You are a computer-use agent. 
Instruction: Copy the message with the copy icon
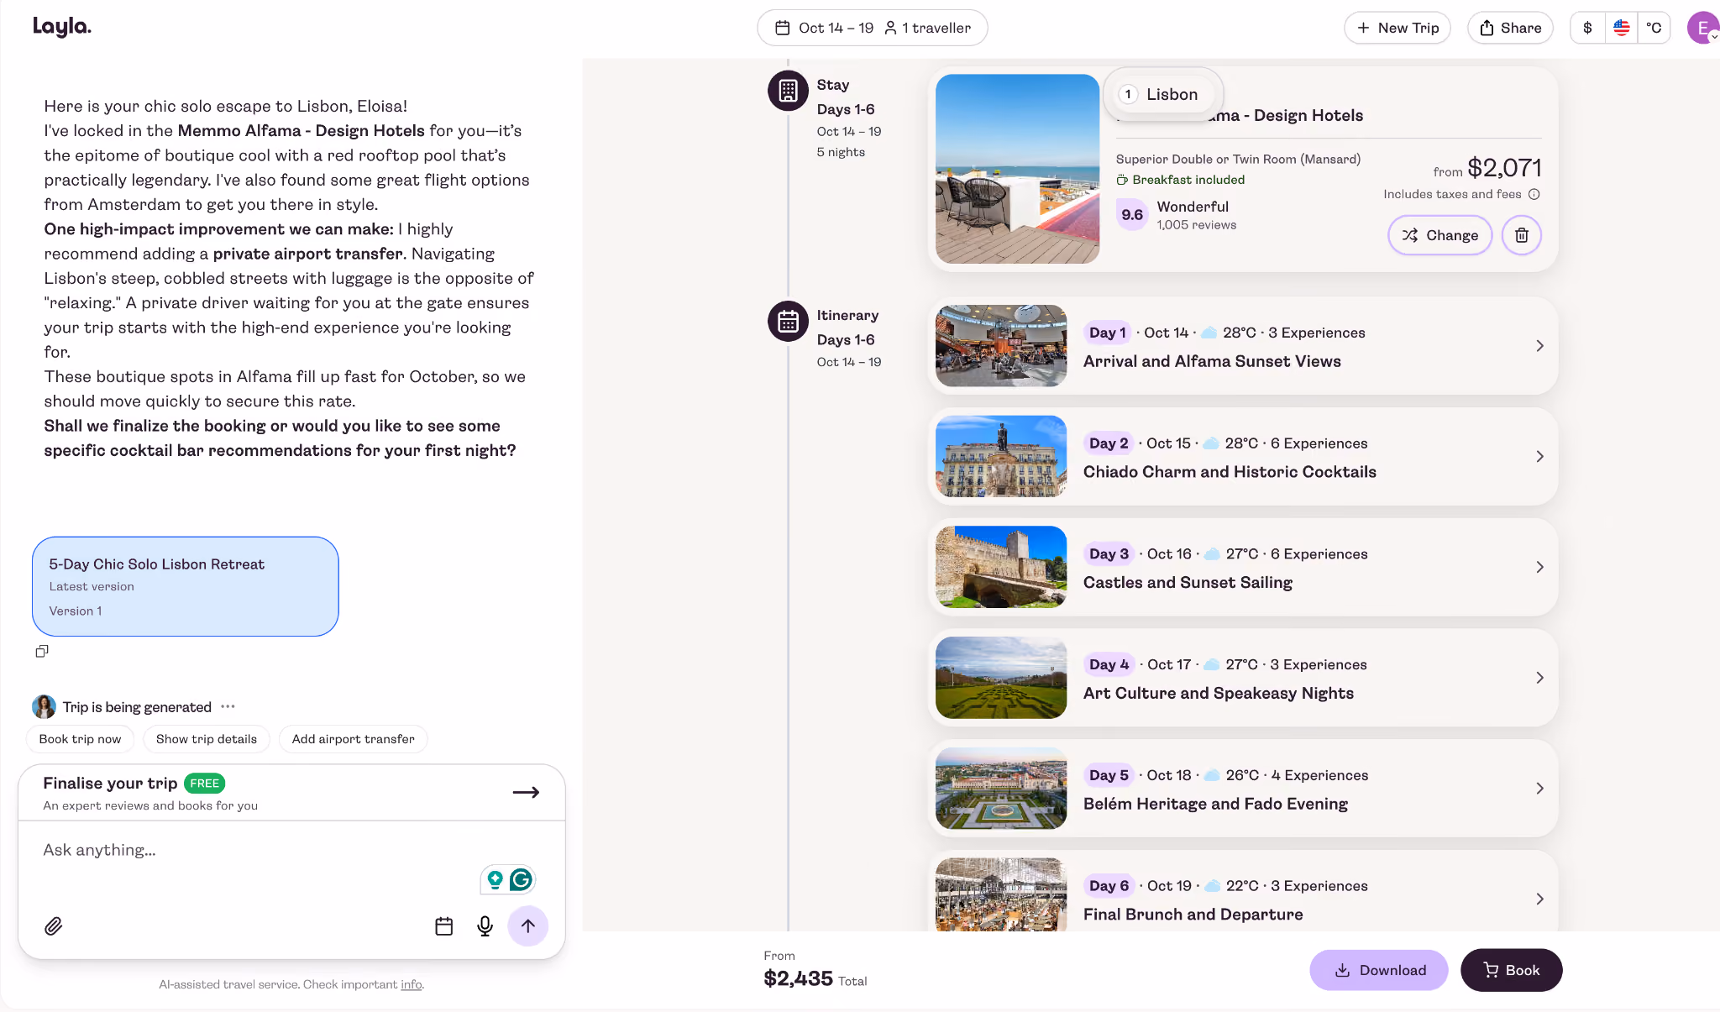42,651
